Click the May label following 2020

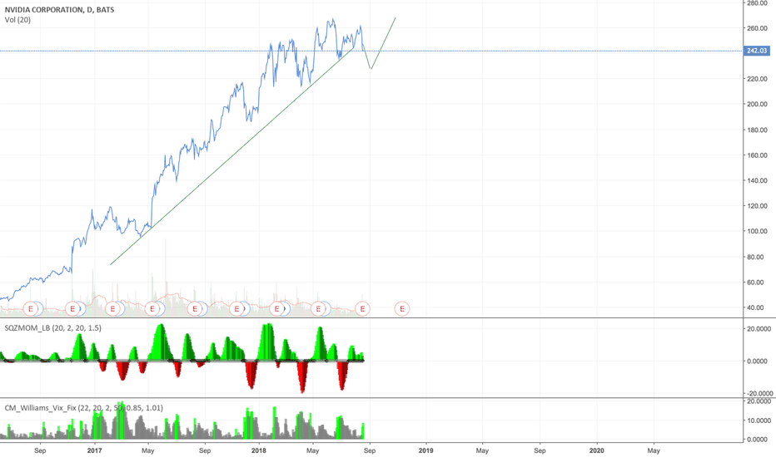654,450
